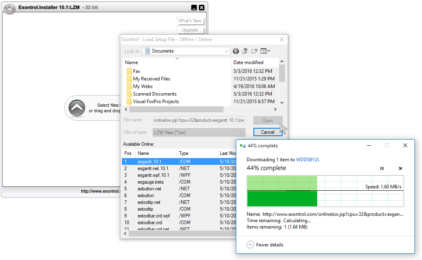Create a new folder in Documents

click(254, 51)
